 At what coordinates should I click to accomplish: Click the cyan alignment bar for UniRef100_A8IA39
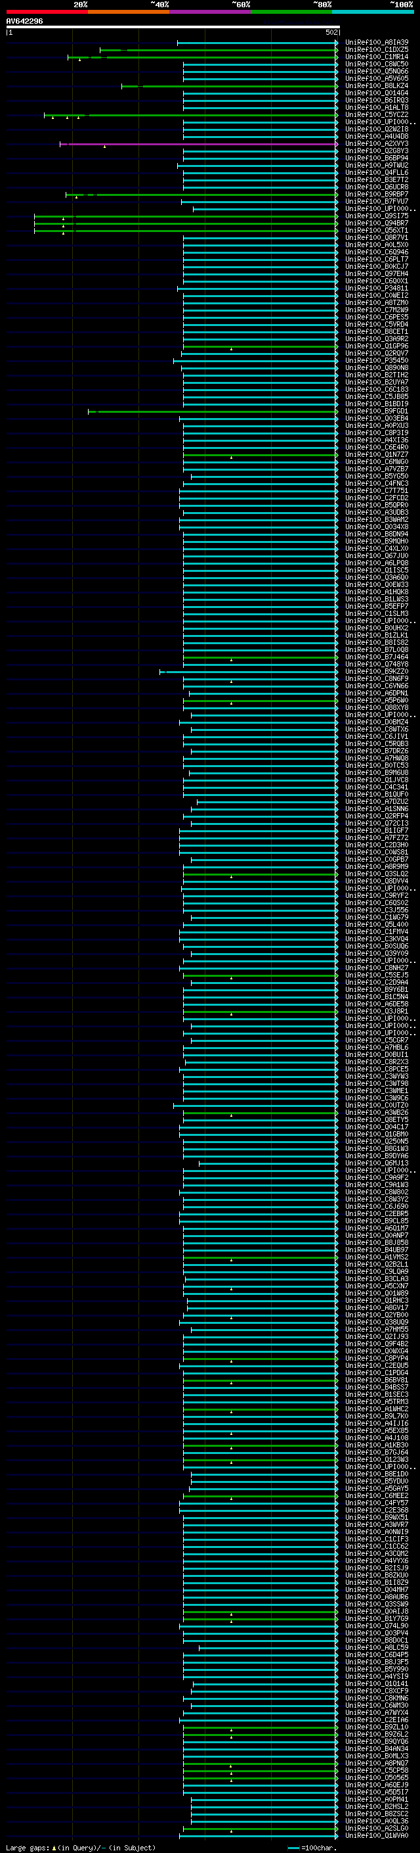[x=258, y=43]
